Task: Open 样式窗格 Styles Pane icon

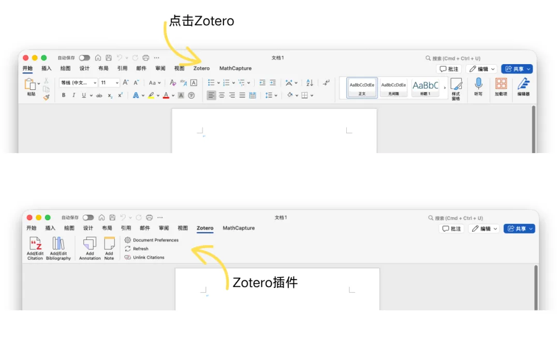Action: pos(456,89)
